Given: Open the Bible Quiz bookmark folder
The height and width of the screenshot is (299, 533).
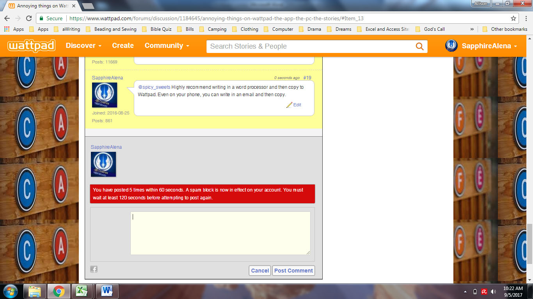Looking at the screenshot, I should pos(158,29).
